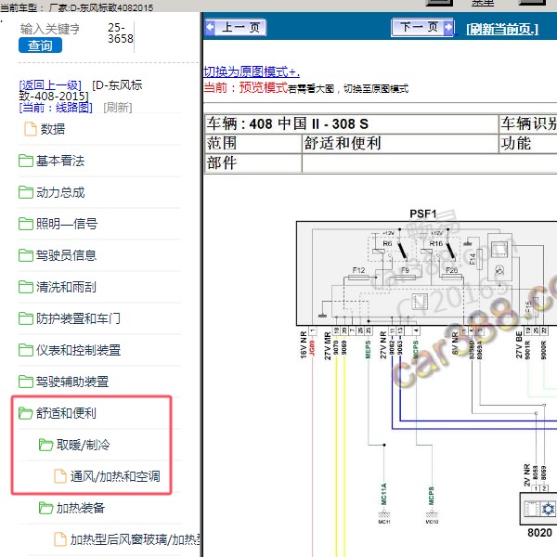
Task: Click the 25-3658 number text
Action: tap(121, 33)
